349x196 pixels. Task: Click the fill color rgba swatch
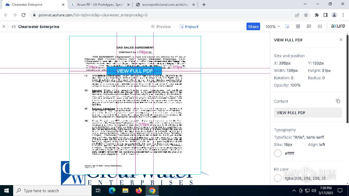point(278,178)
